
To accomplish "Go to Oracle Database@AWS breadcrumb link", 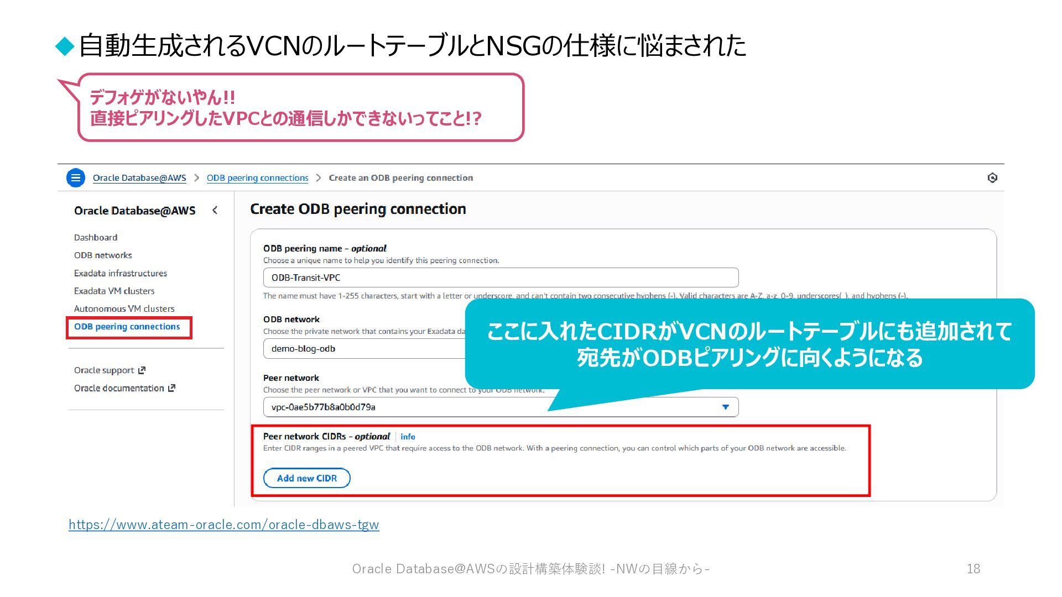I will pos(139,178).
